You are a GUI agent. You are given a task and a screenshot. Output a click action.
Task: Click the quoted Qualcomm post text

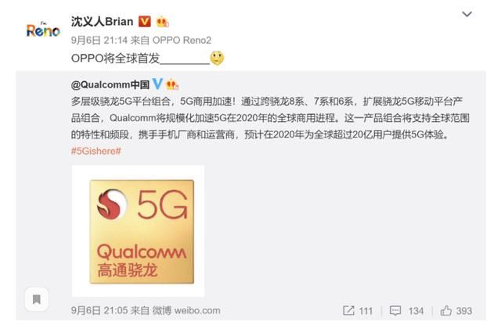pyautogui.click(x=270, y=118)
